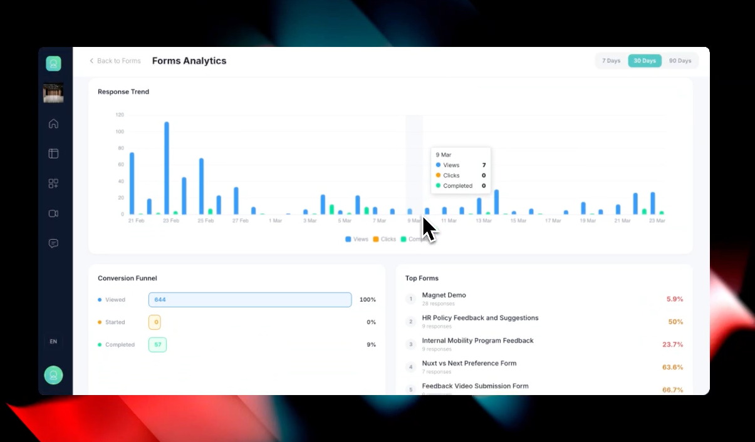Select the Forms panel icon in sidebar
This screenshot has width=755, height=442.
pyautogui.click(x=53, y=153)
